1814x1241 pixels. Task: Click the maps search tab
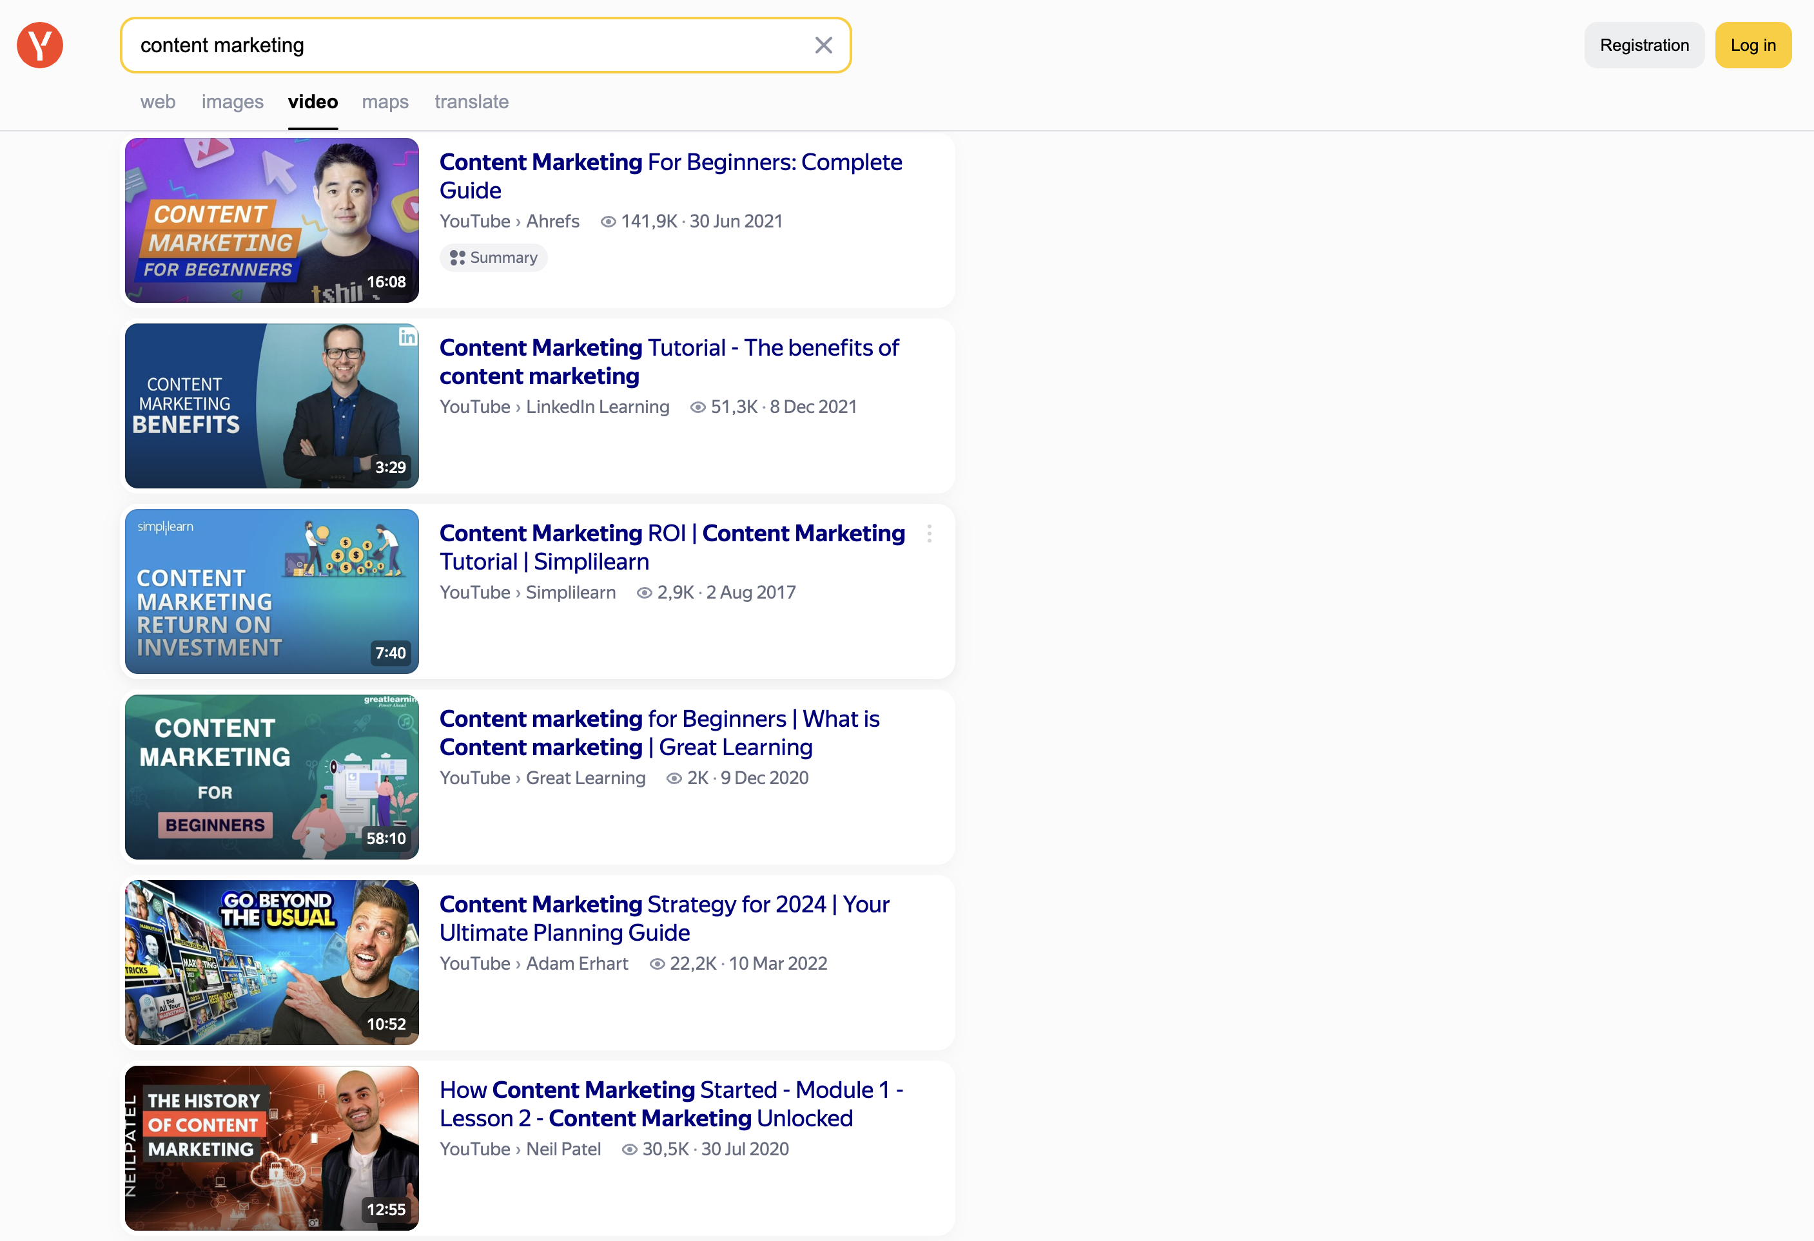385,101
